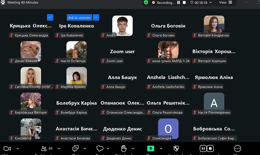Image resolution: width=260 pixels, height=155 pixels.
Task: Click the green encryption shield icon
Action: [146, 3]
